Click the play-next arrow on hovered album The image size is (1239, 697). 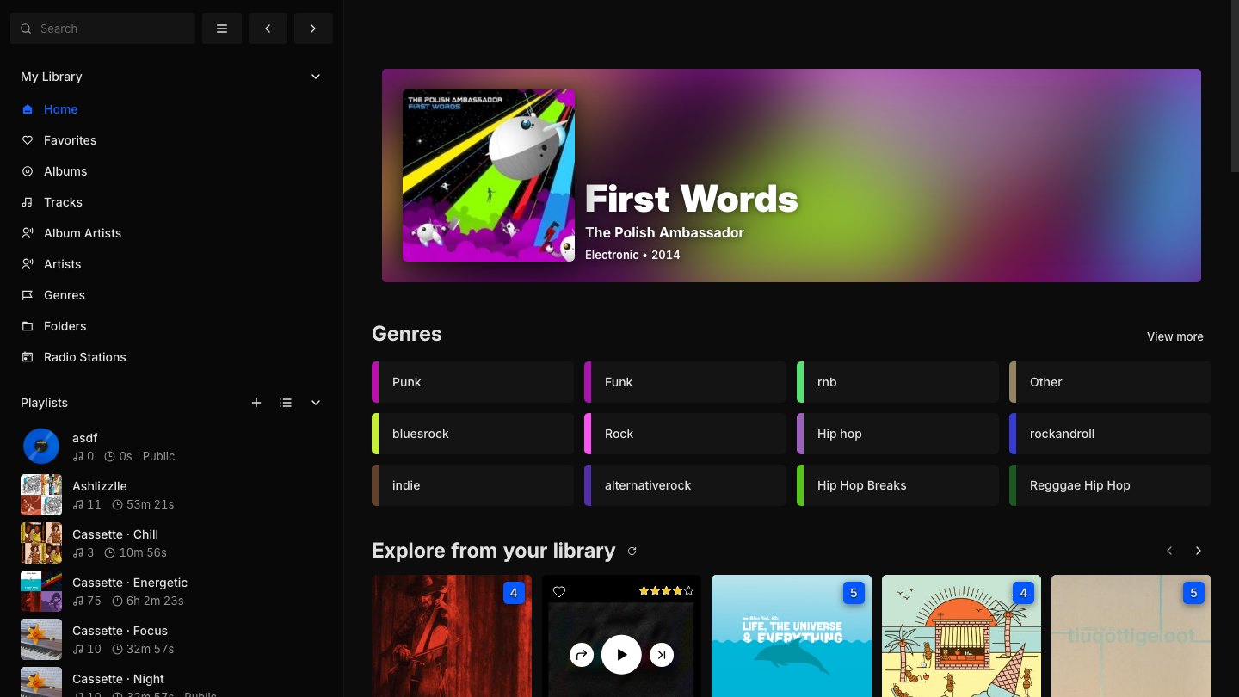pos(582,655)
